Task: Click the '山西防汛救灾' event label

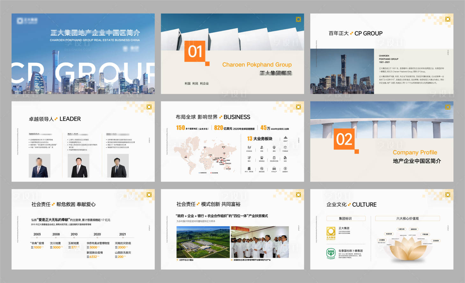Action: (x=123, y=253)
